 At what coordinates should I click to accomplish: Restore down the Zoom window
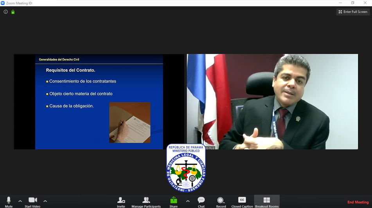(353, 3)
